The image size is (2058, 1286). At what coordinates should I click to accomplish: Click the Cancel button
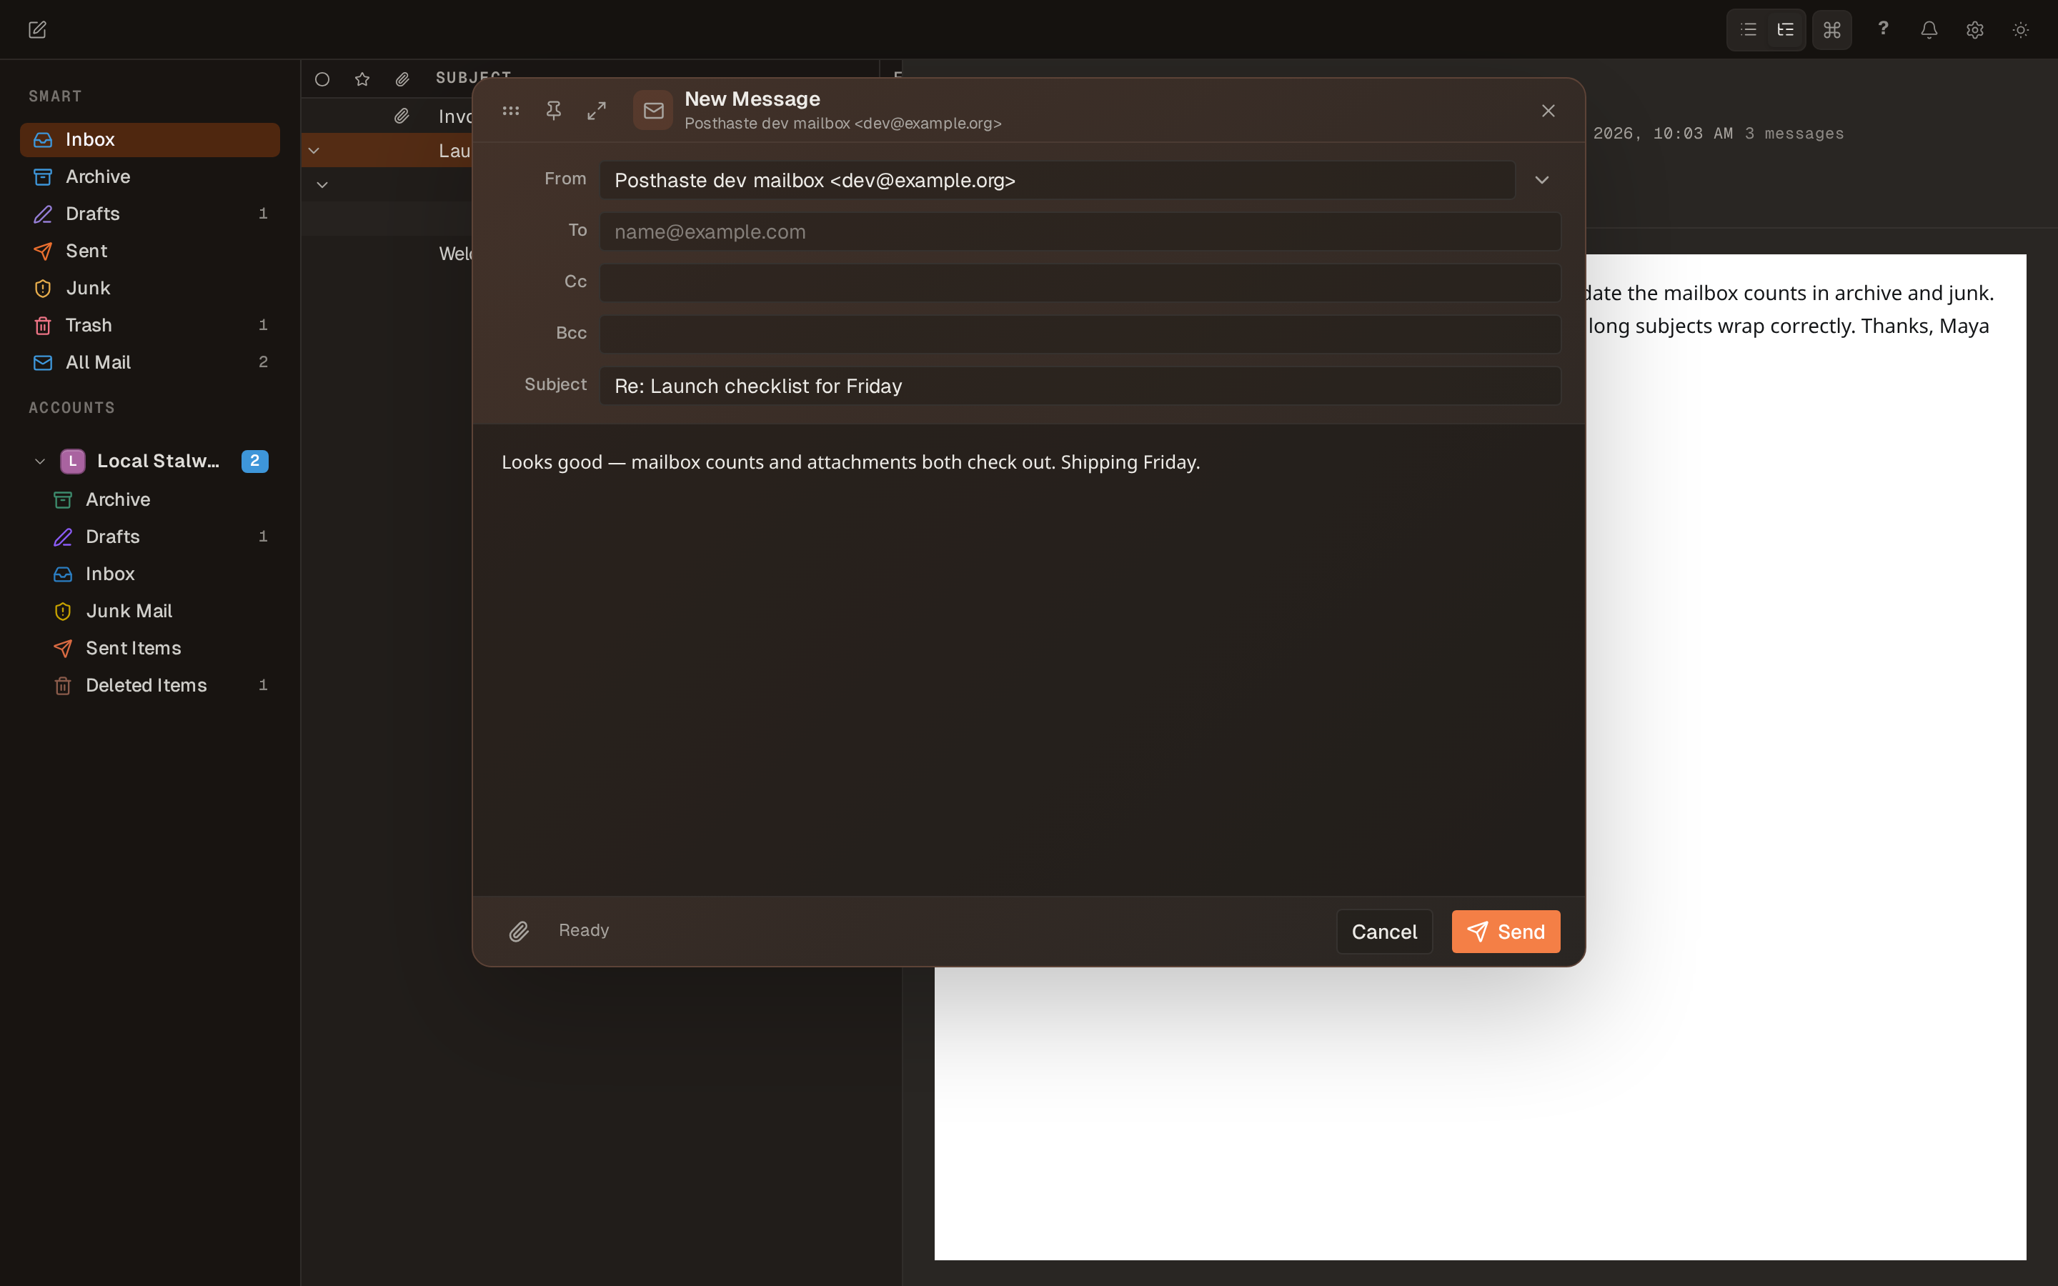tap(1383, 932)
